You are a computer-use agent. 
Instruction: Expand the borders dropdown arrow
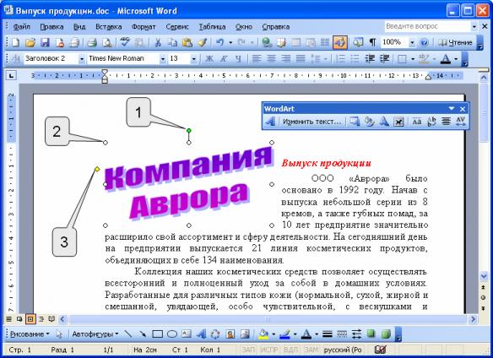click(413, 59)
